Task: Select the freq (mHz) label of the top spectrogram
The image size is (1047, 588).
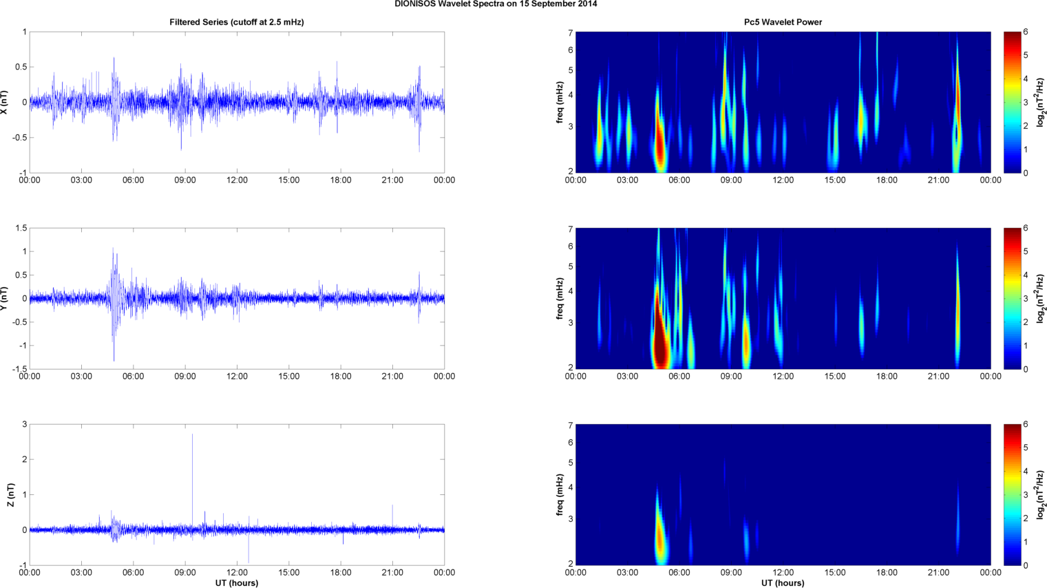Action: 560,102
